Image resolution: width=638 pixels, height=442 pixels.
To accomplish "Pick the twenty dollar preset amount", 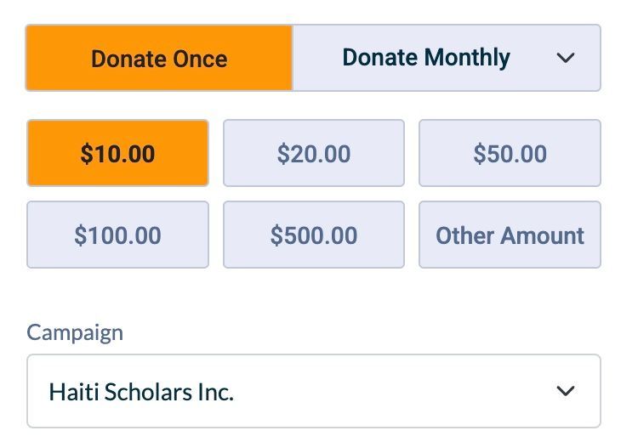I will click(x=313, y=154).
